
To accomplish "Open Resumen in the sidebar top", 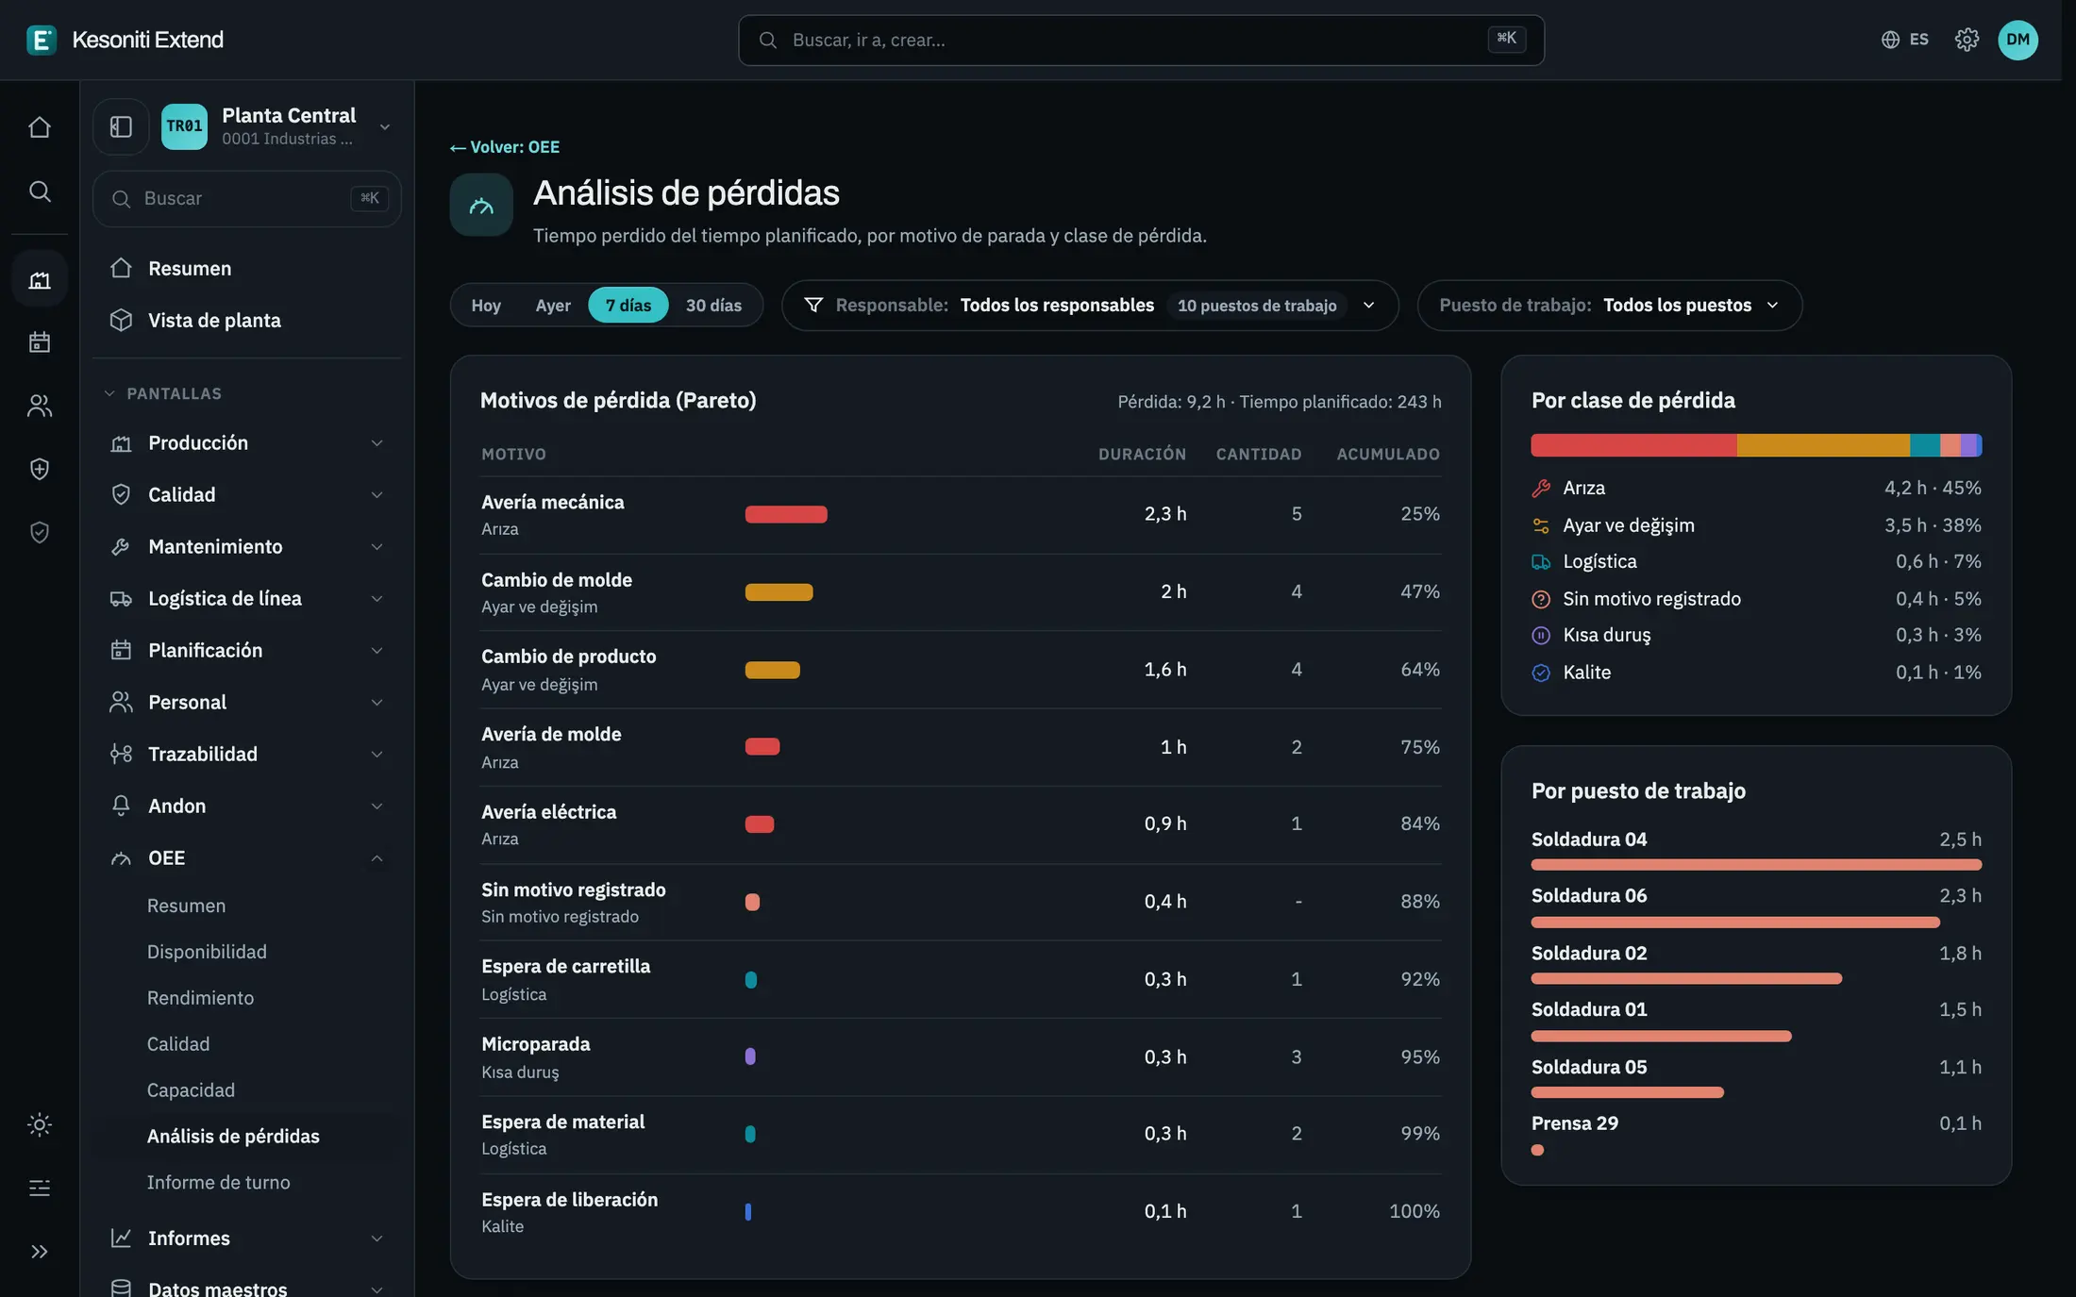I will [x=247, y=269].
